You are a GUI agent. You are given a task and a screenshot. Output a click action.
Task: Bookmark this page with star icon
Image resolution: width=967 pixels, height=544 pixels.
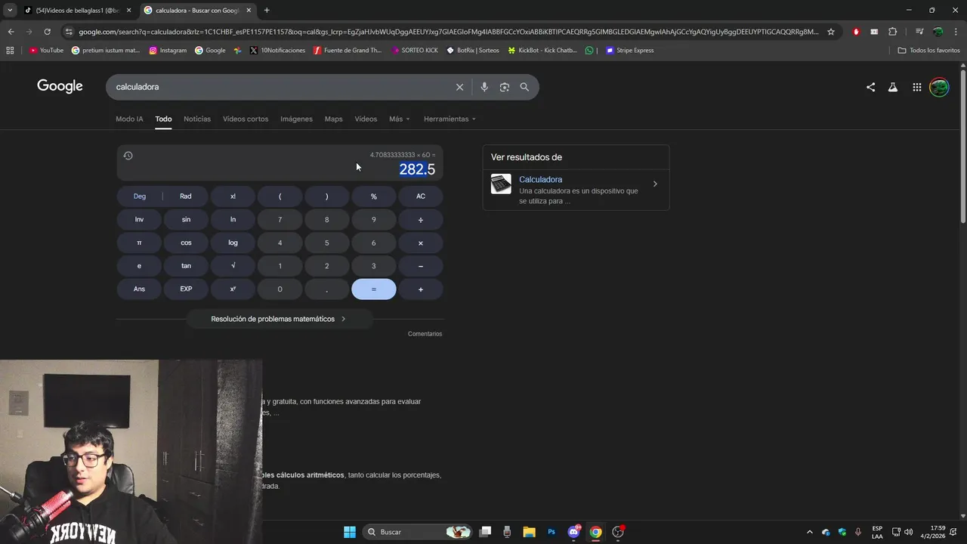click(831, 32)
